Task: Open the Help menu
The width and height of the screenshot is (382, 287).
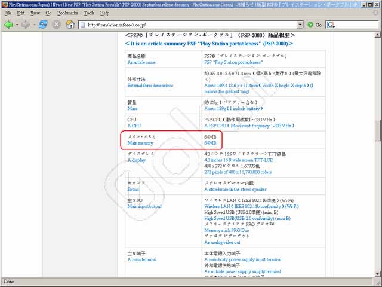Action: (104, 13)
